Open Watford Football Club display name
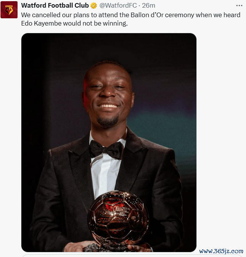Viewport: 246px width, 257px height. click(55, 6)
